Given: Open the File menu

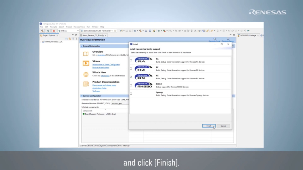Looking at the screenshot, I should (42, 27).
